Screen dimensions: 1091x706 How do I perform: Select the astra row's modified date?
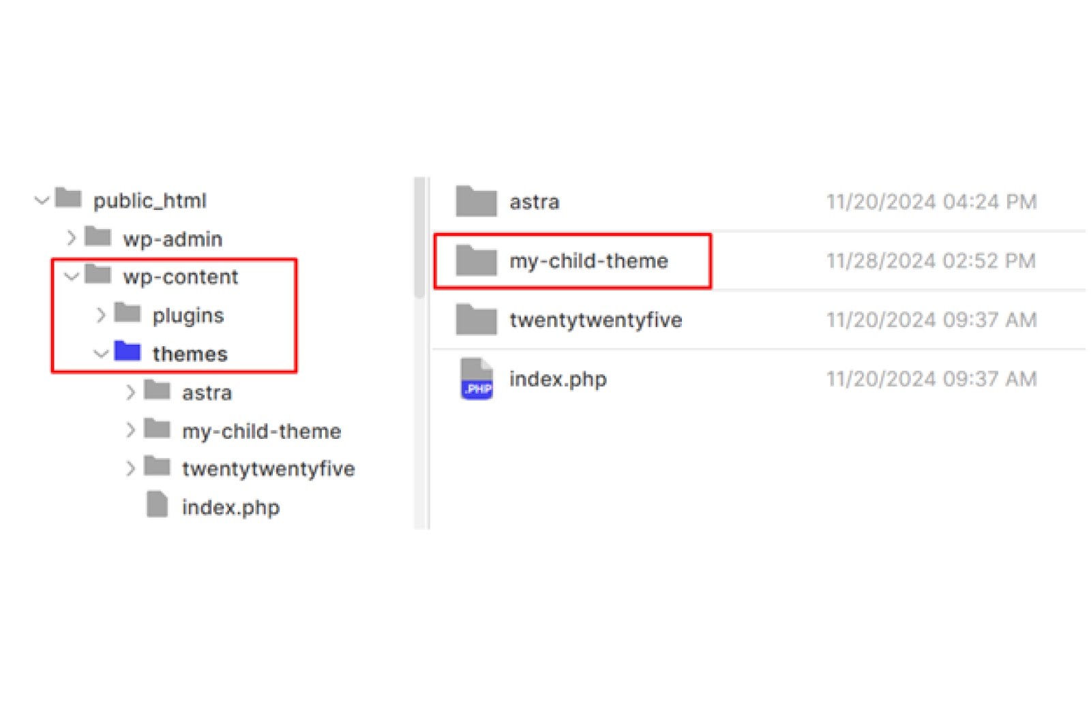931,202
